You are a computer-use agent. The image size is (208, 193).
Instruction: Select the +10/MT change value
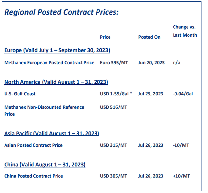[181, 176]
